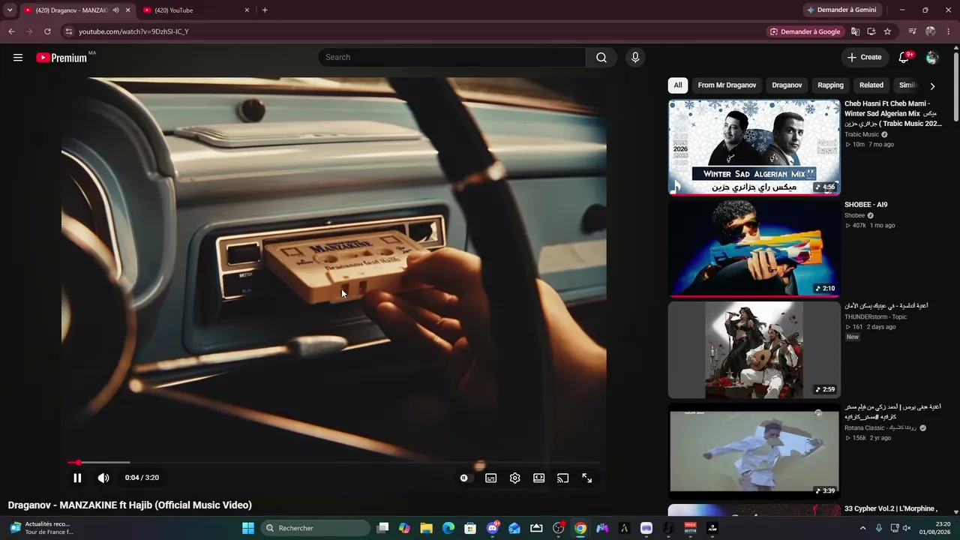This screenshot has height=540, width=960.
Task: Go to YouTube Premium home logo
Action: (x=61, y=58)
